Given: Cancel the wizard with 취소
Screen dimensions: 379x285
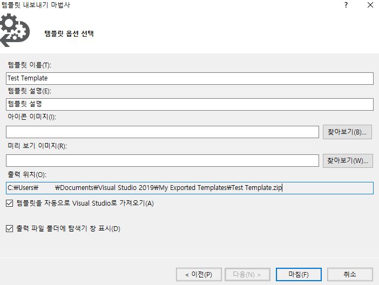Looking at the screenshot, I should [350, 274].
